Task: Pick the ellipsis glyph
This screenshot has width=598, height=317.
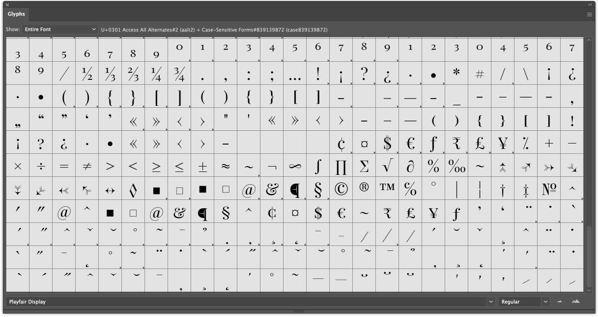Action: coord(295,73)
